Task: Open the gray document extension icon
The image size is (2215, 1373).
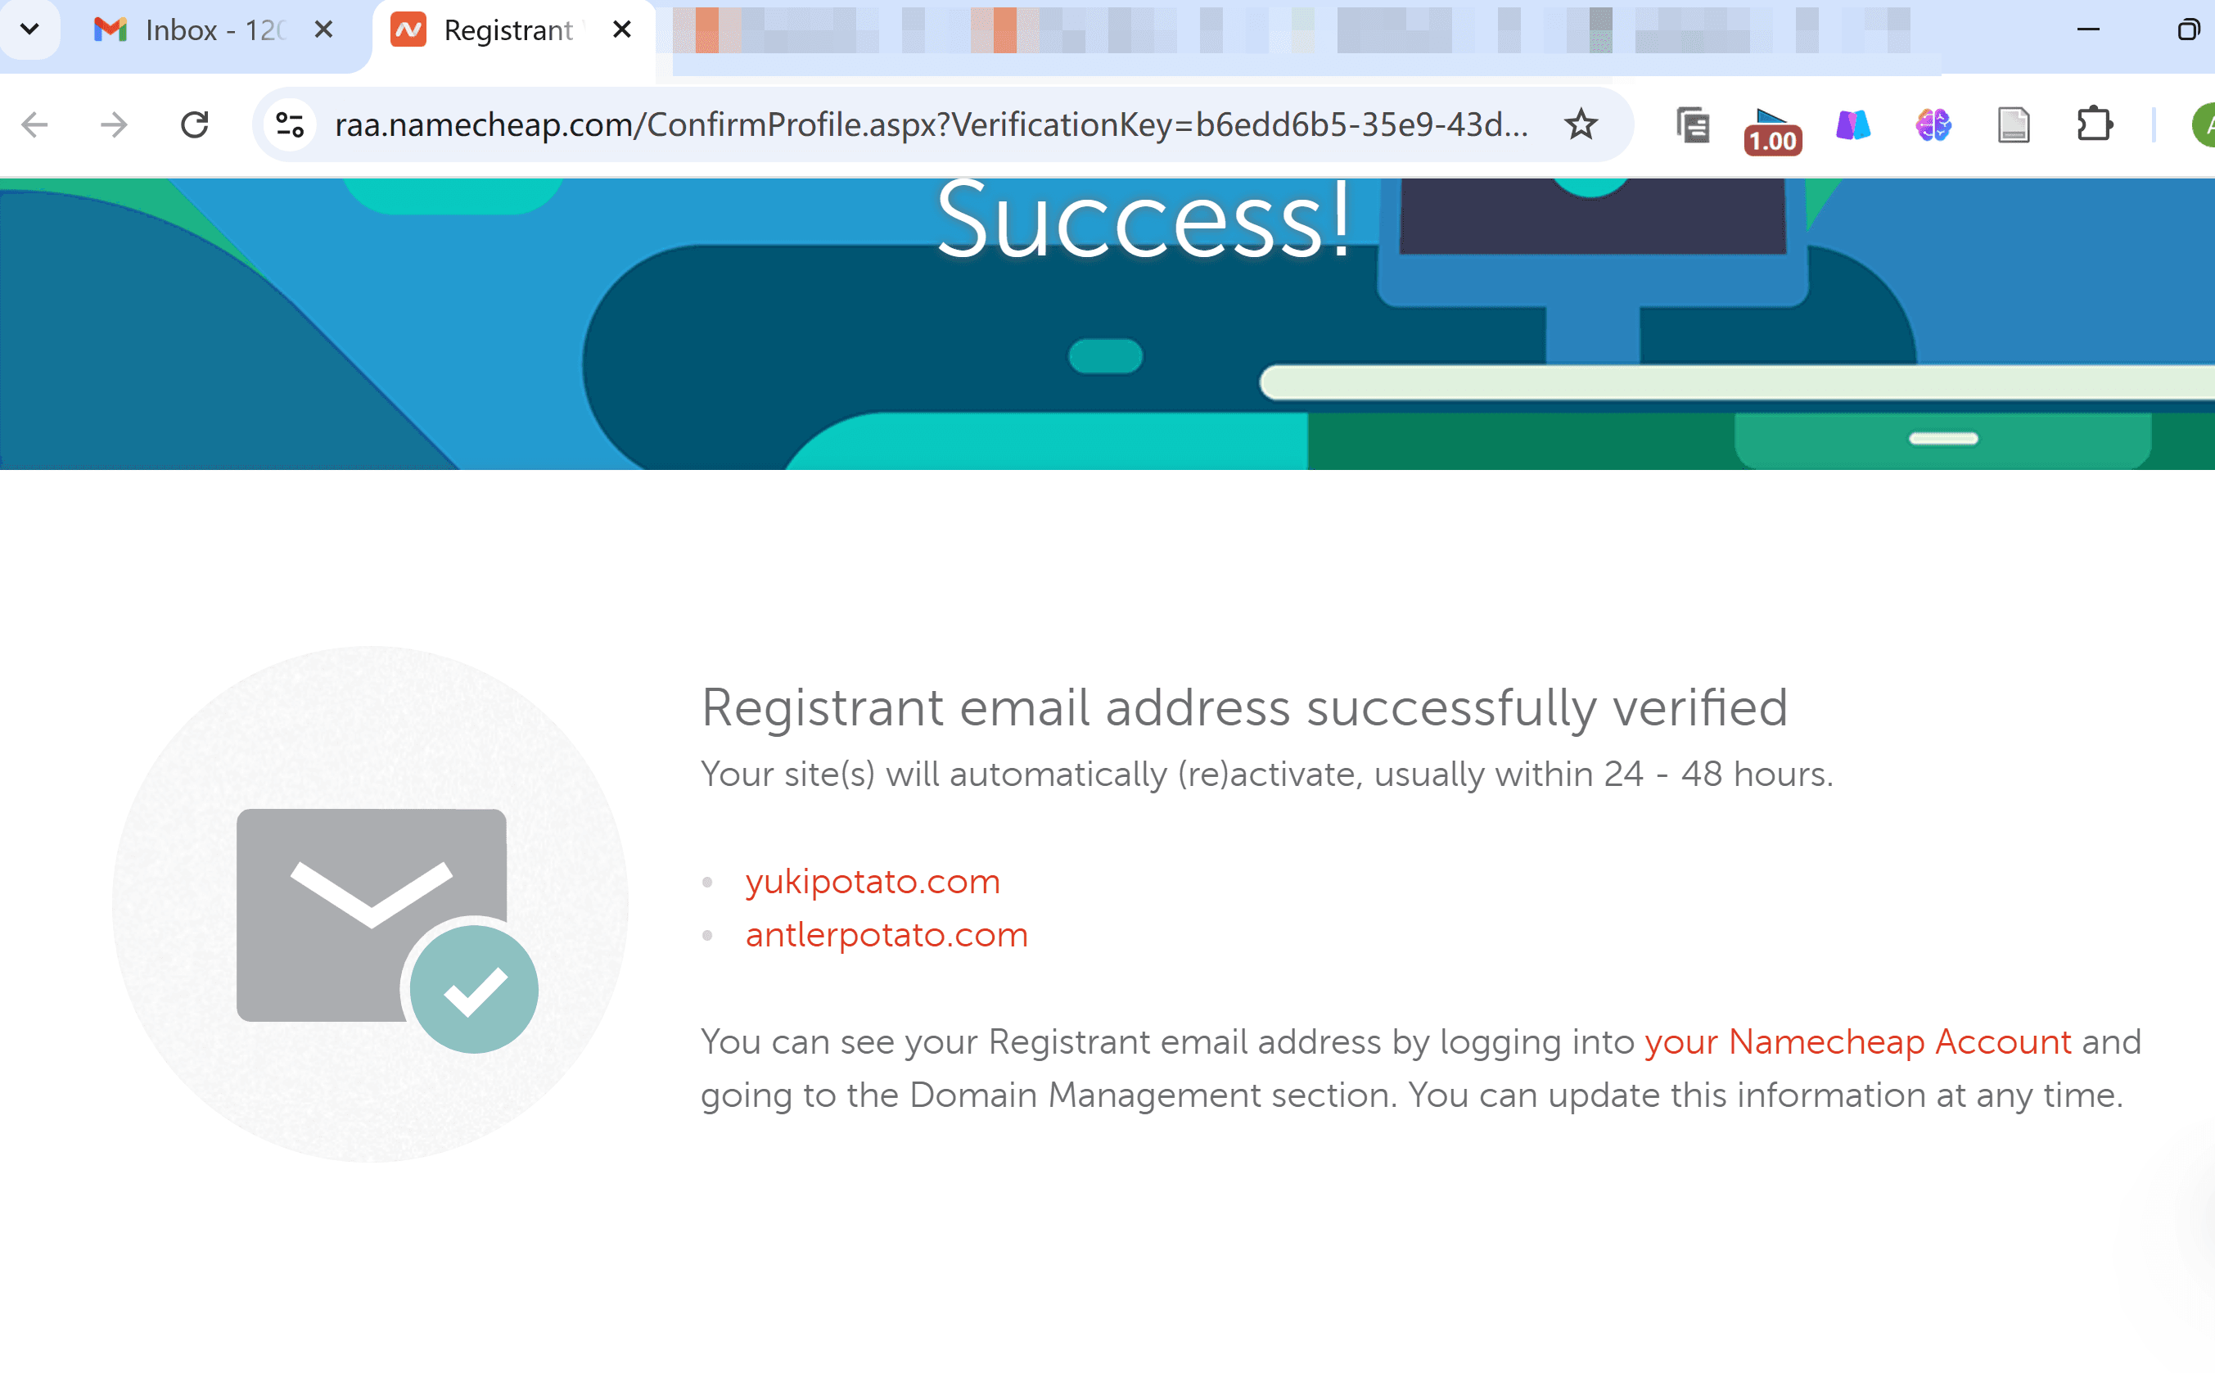Action: (x=2014, y=124)
